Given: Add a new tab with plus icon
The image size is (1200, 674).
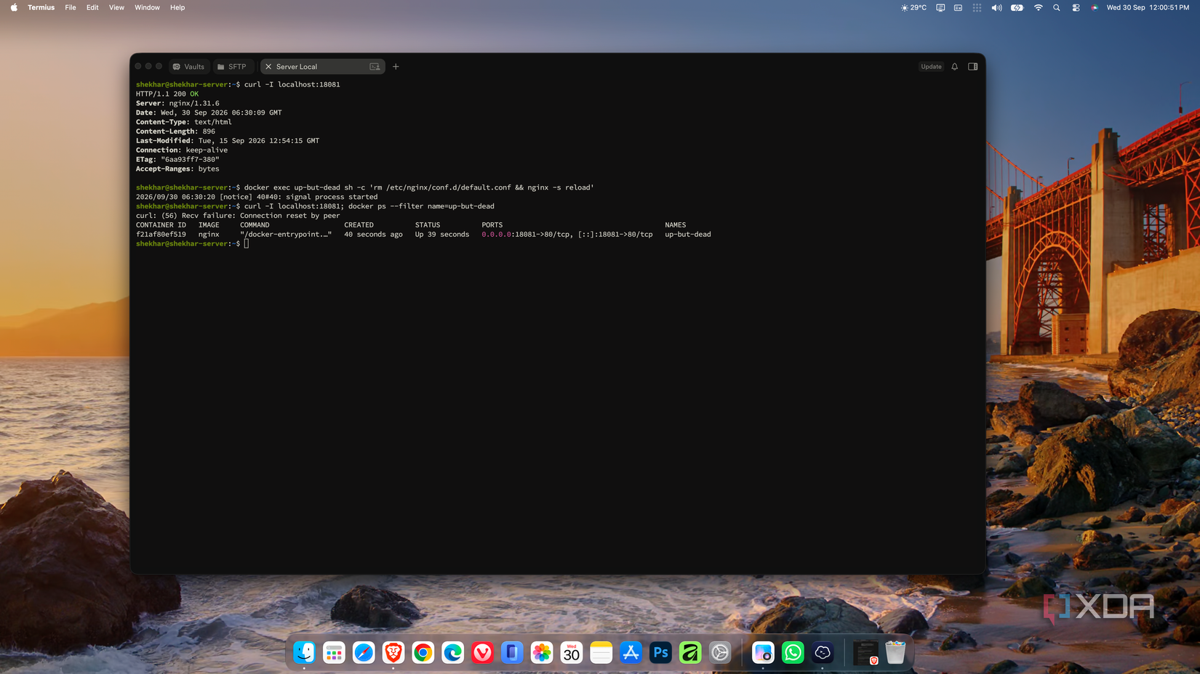Looking at the screenshot, I should 396,67.
